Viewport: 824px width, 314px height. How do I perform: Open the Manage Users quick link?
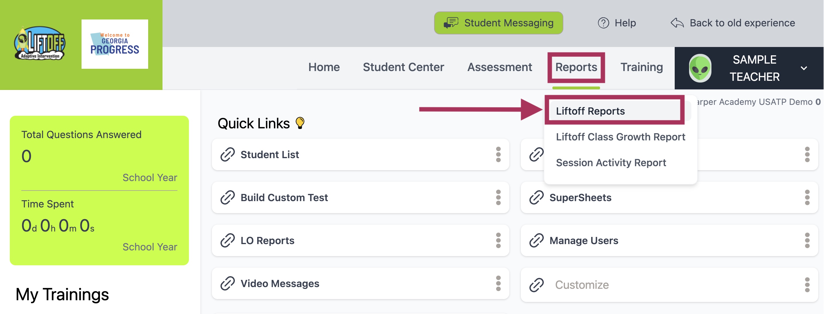(x=669, y=241)
